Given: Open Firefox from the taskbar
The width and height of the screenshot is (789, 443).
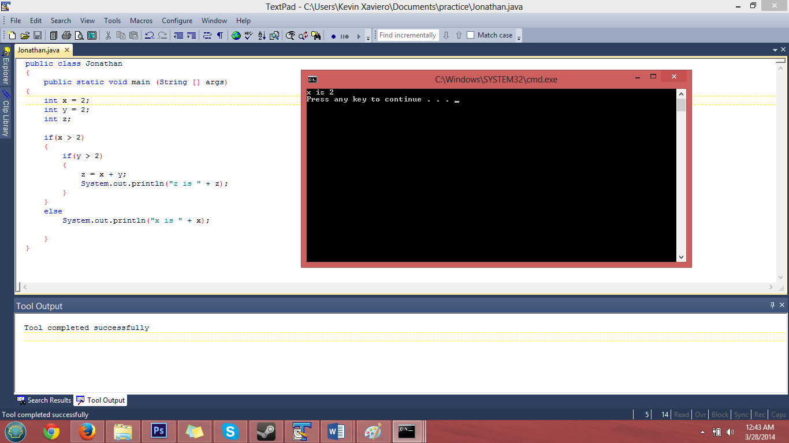Looking at the screenshot, I should (87, 431).
